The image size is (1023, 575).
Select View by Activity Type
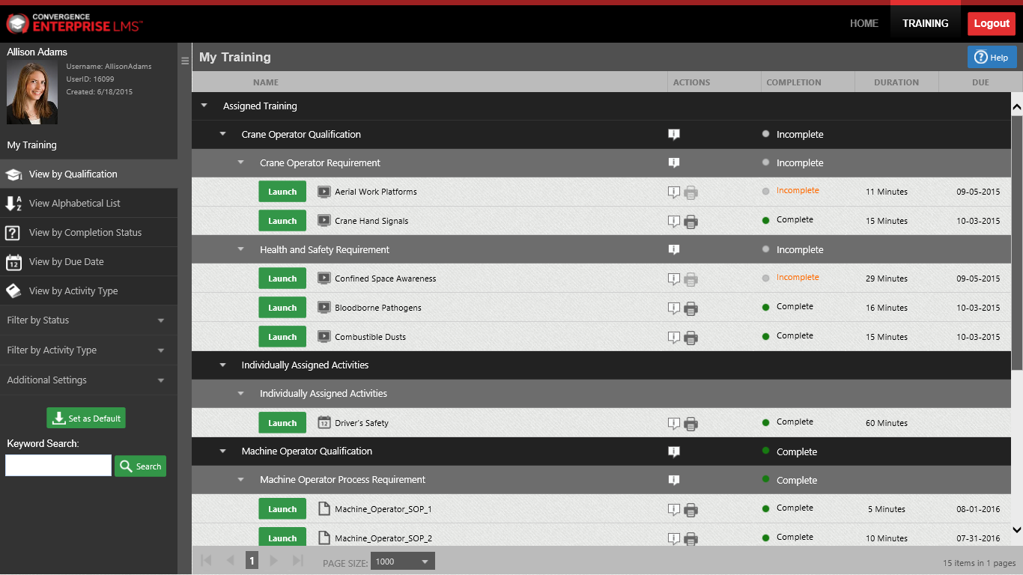pyautogui.click(x=88, y=291)
